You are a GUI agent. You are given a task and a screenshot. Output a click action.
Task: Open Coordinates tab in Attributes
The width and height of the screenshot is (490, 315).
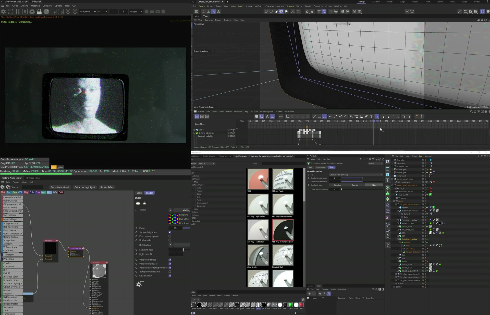pyautogui.click(x=321, y=167)
